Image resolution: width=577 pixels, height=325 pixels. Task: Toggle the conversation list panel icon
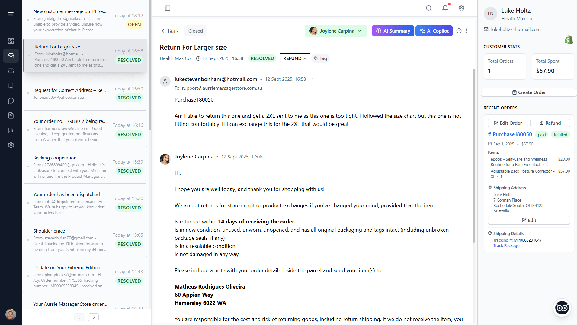168,8
